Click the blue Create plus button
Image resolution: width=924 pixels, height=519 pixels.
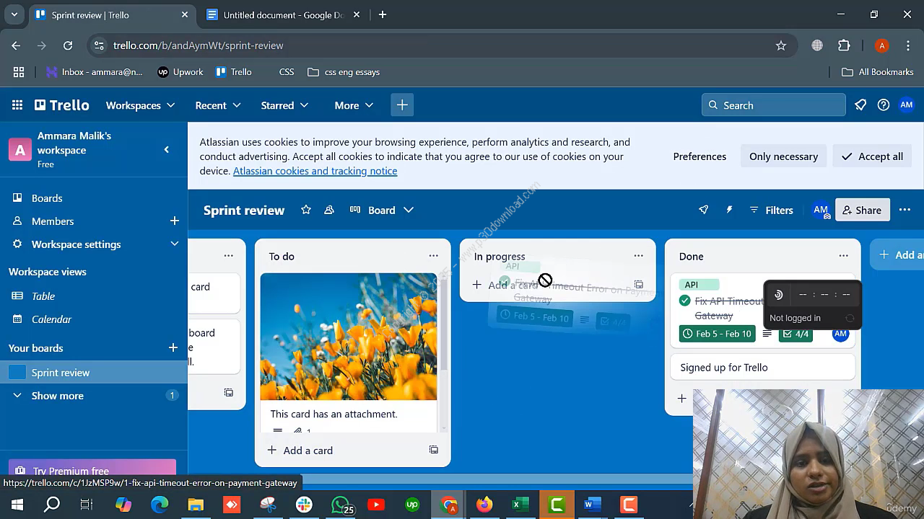point(402,105)
